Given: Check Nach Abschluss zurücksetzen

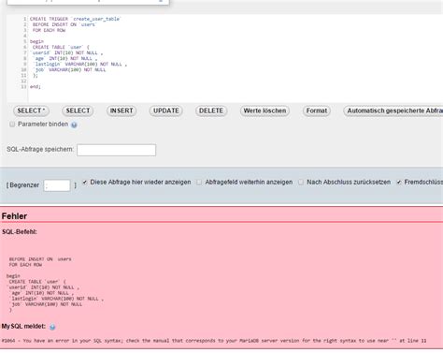Looking at the screenshot, I should [301, 182].
